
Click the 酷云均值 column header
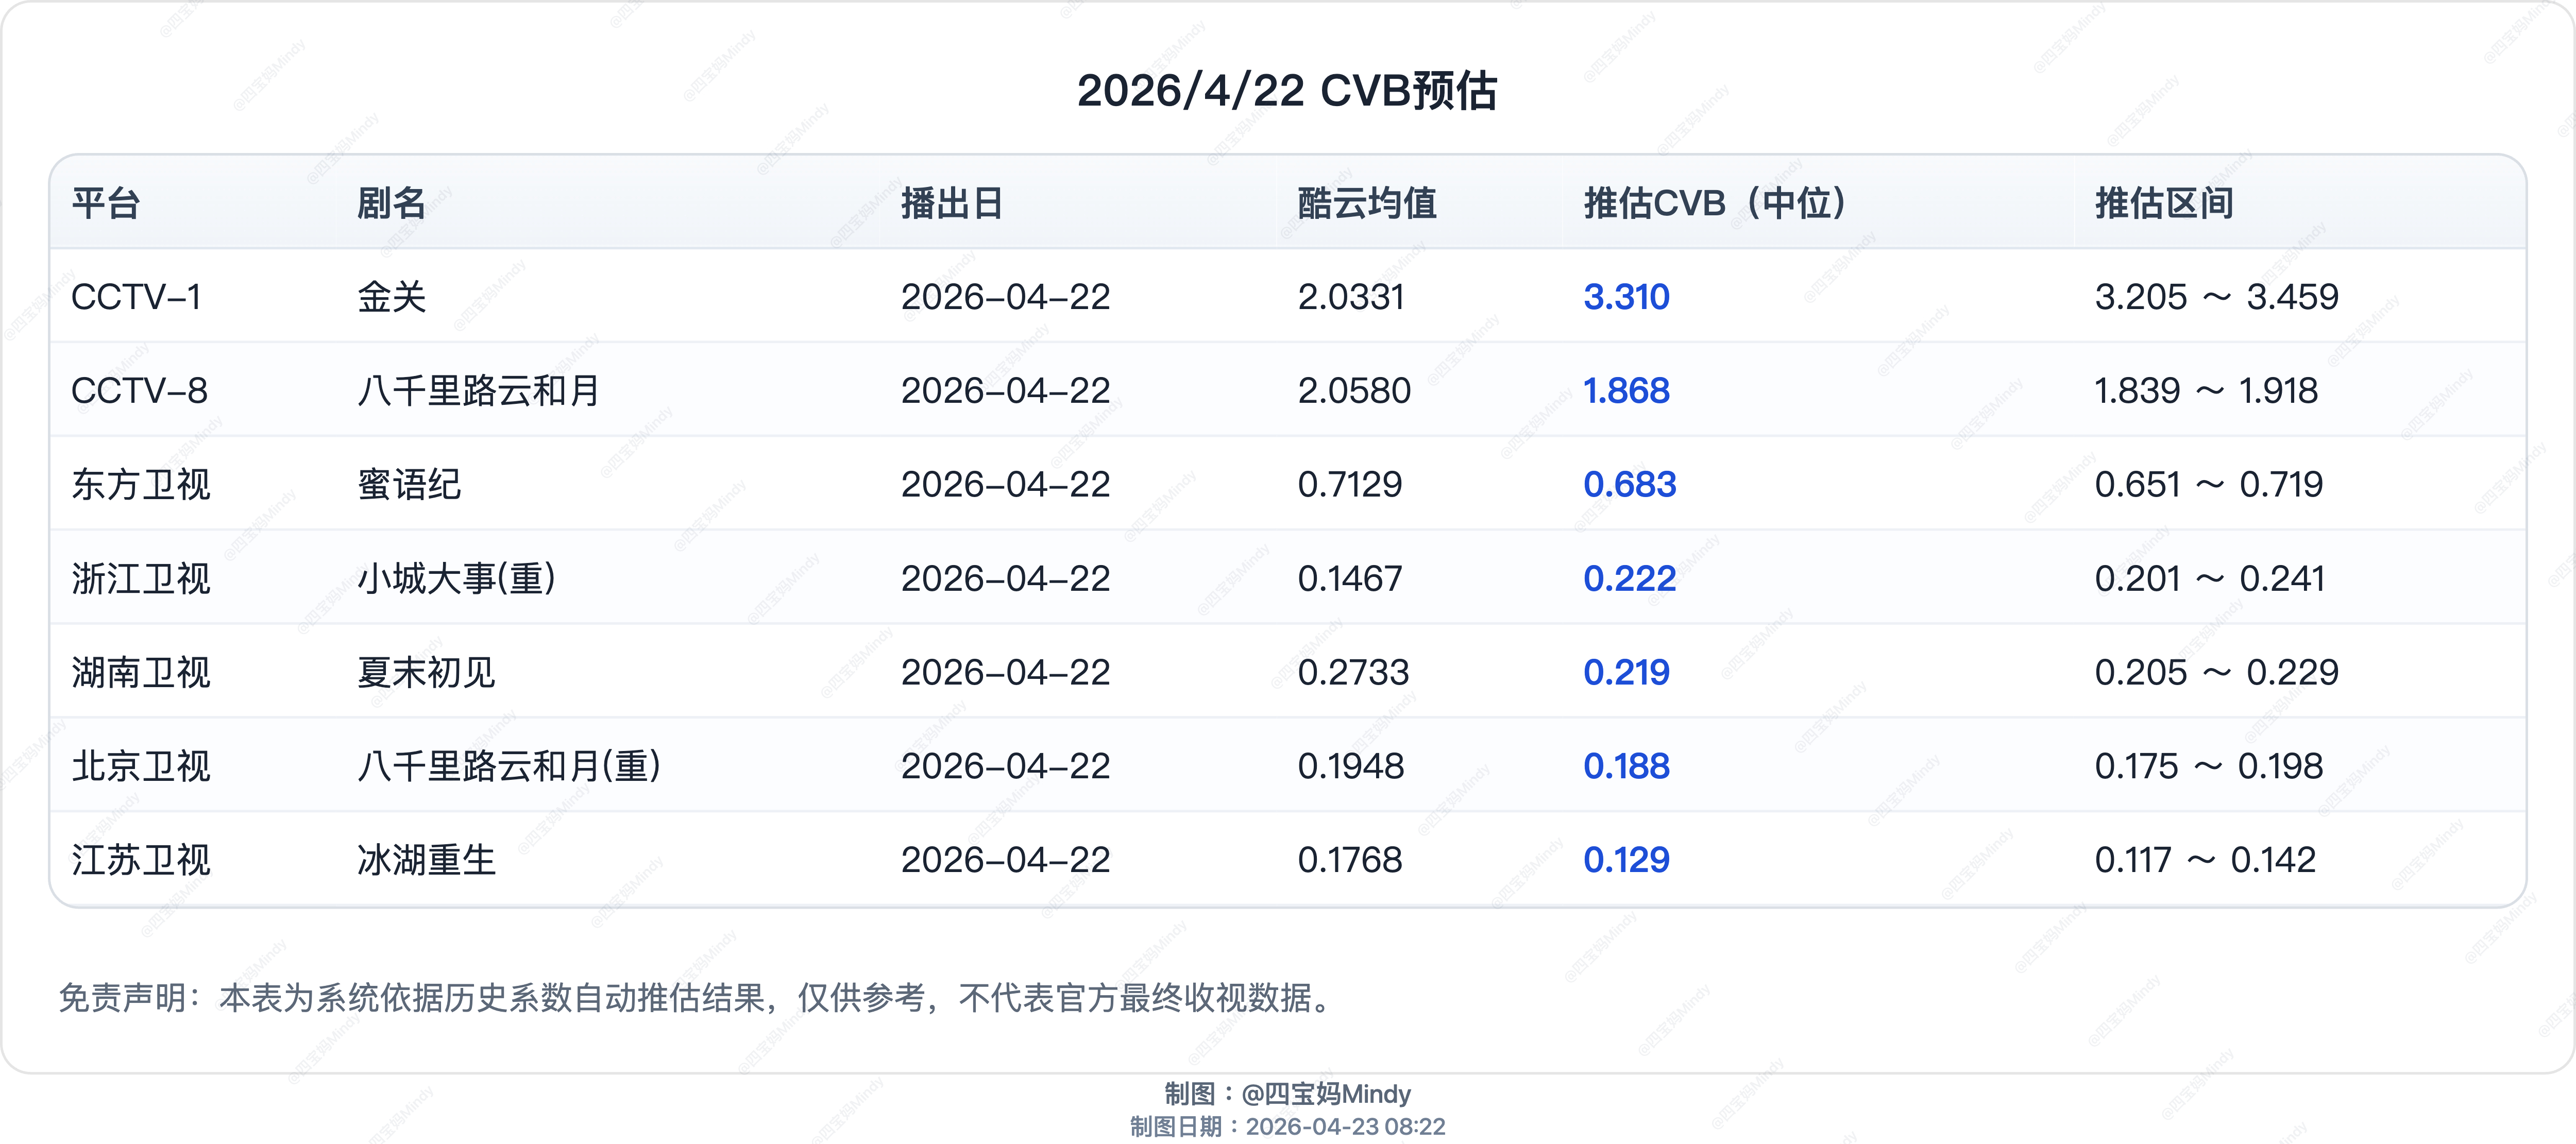pos(1366,203)
